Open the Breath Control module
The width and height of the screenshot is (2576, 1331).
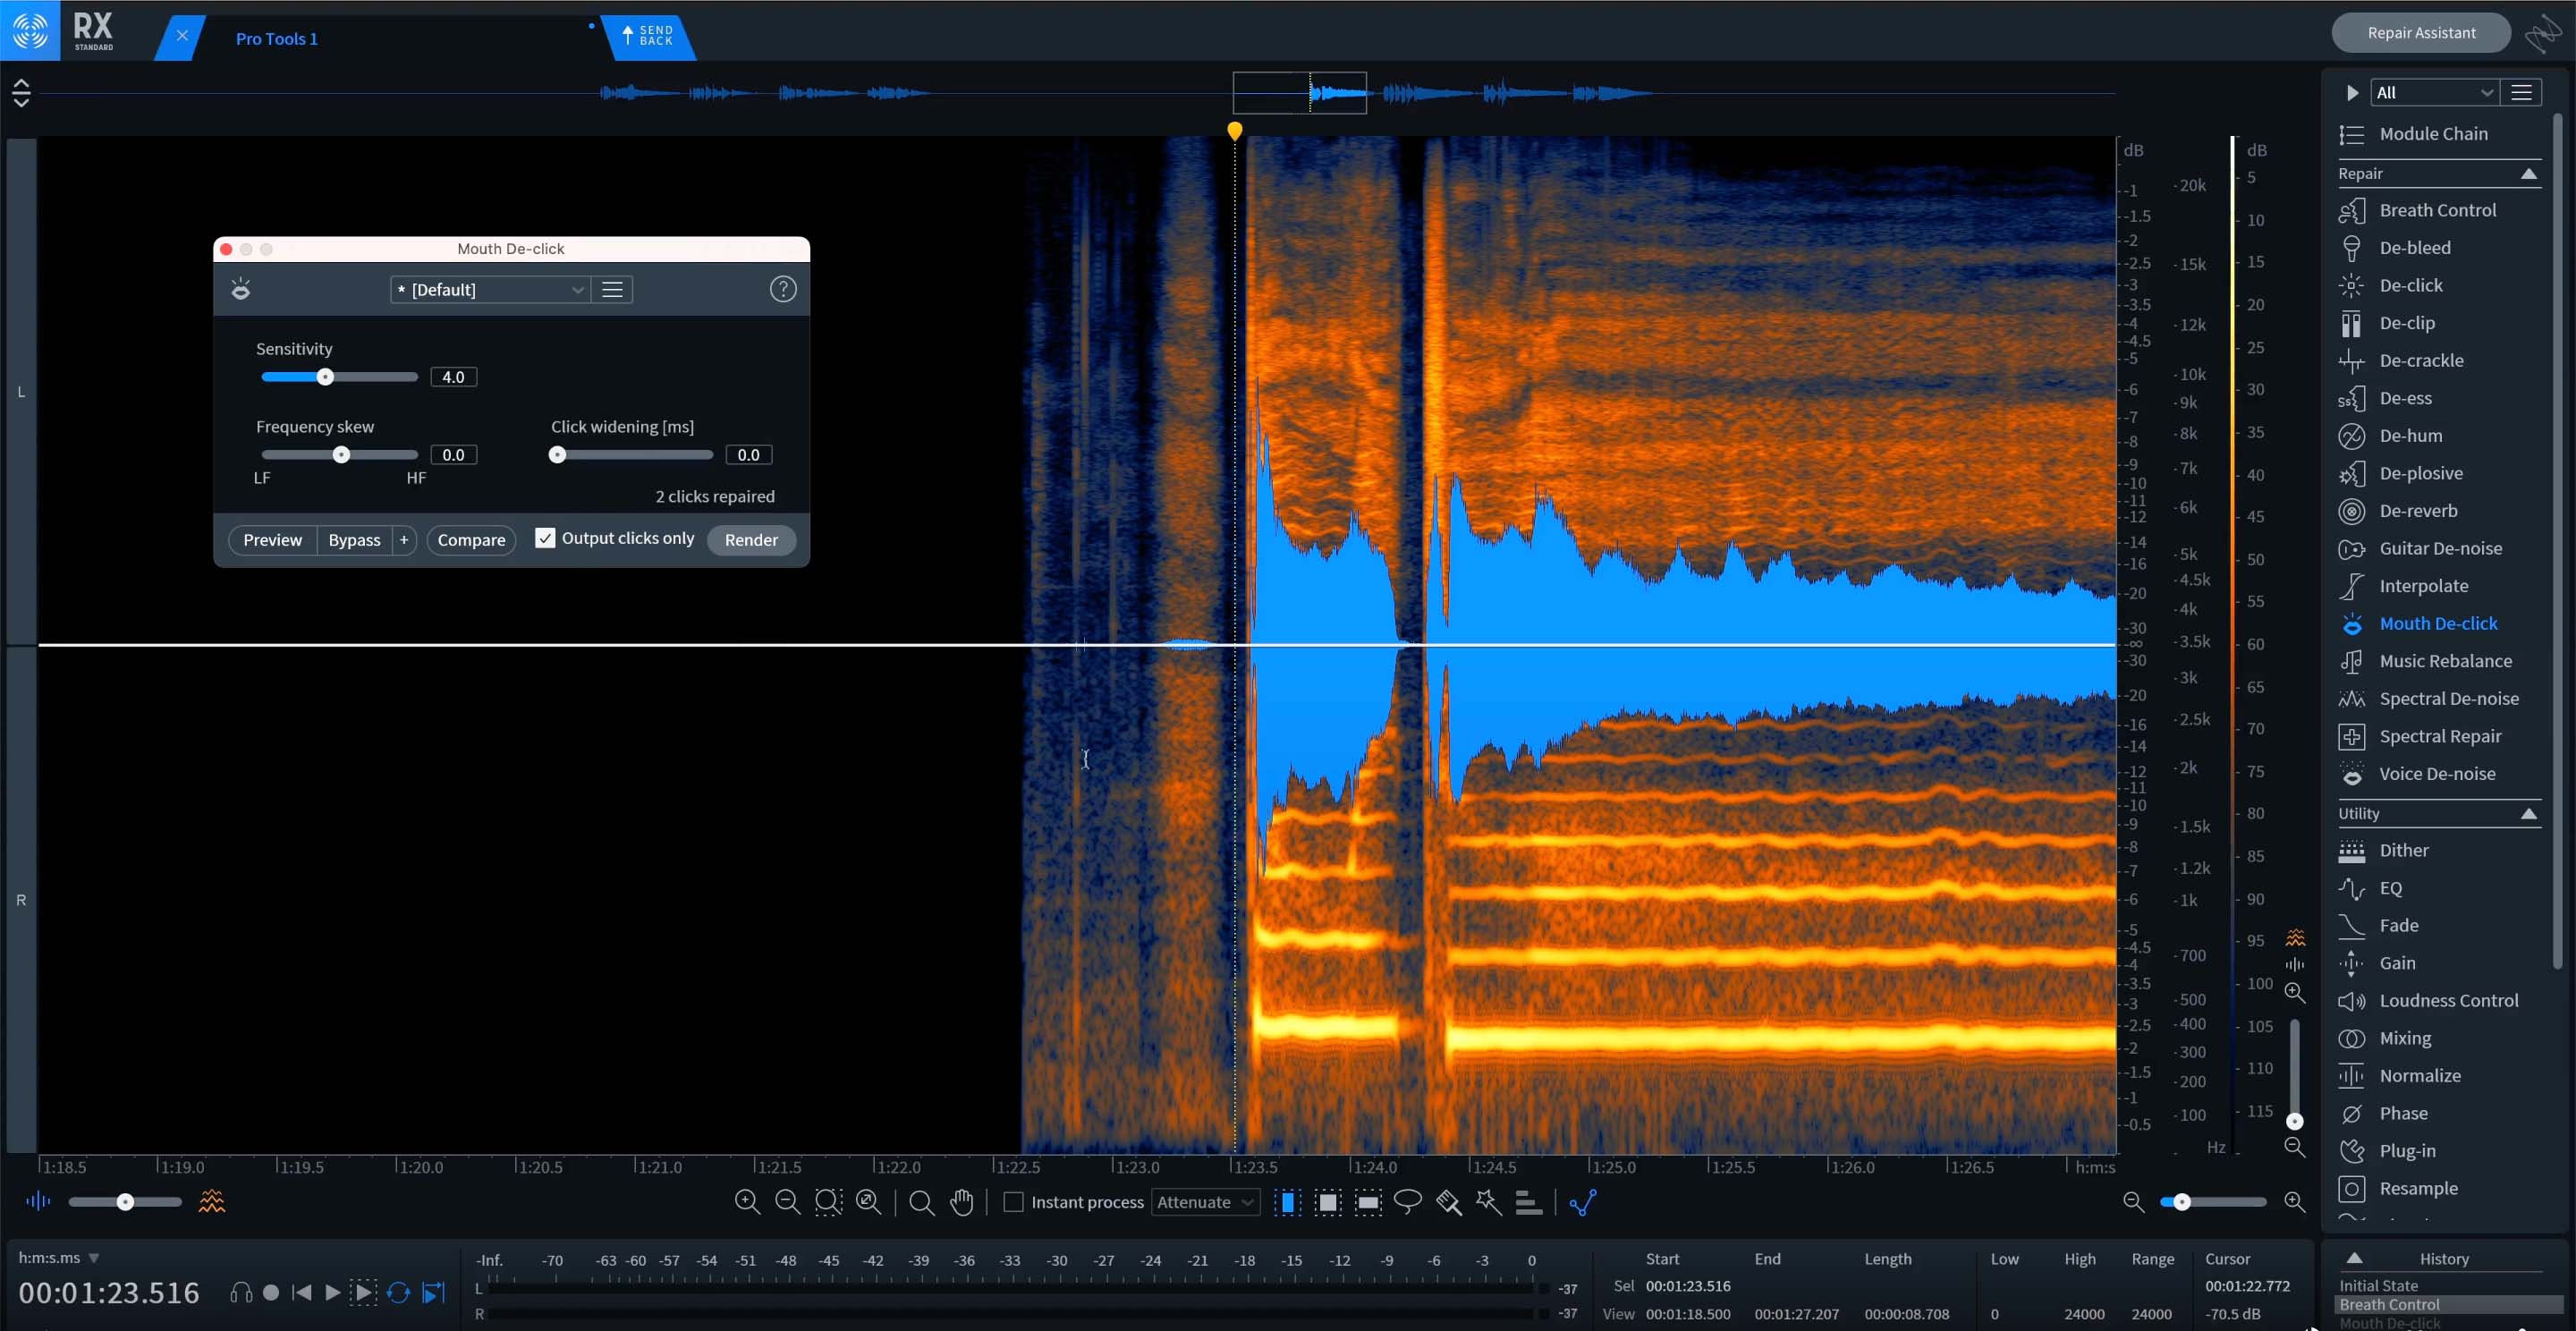pyautogui.click(x=2437, y=210)
